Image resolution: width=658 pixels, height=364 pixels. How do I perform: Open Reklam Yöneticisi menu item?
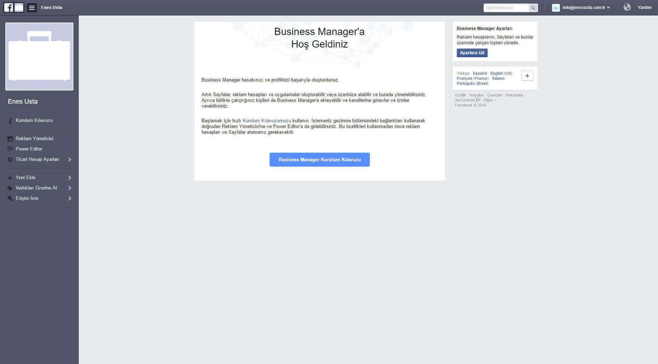pyautogui.click(x=35, y=138)
